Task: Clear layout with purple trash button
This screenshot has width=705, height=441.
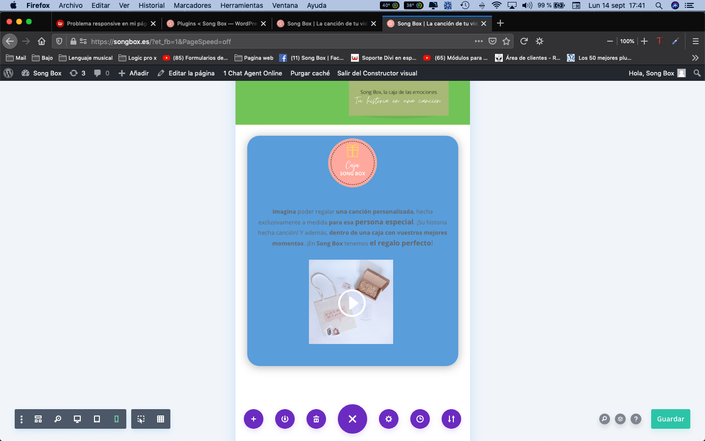Action: (316, 419)
